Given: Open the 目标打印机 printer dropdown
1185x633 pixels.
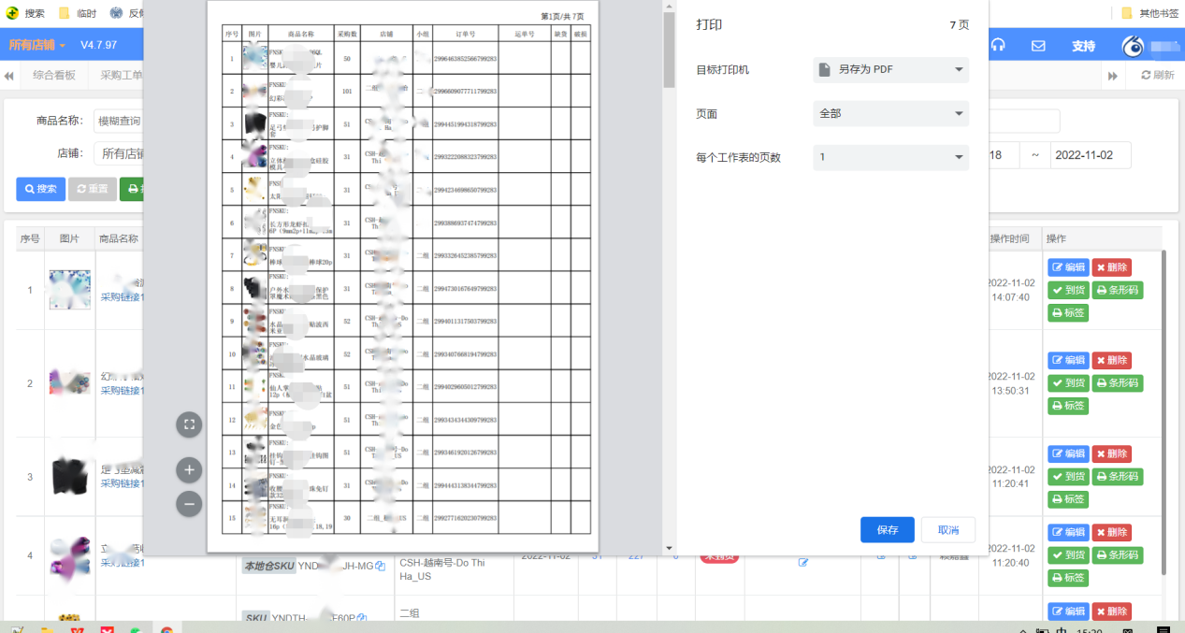Looking at the screenshot, I should pyautogui.click(x=889, y=69).
